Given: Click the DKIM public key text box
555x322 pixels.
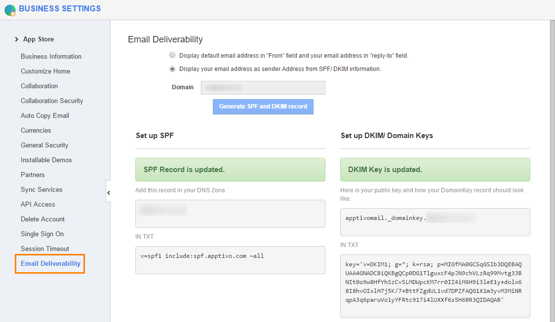Looking at the screenshot, I should (x=435, y=286).
